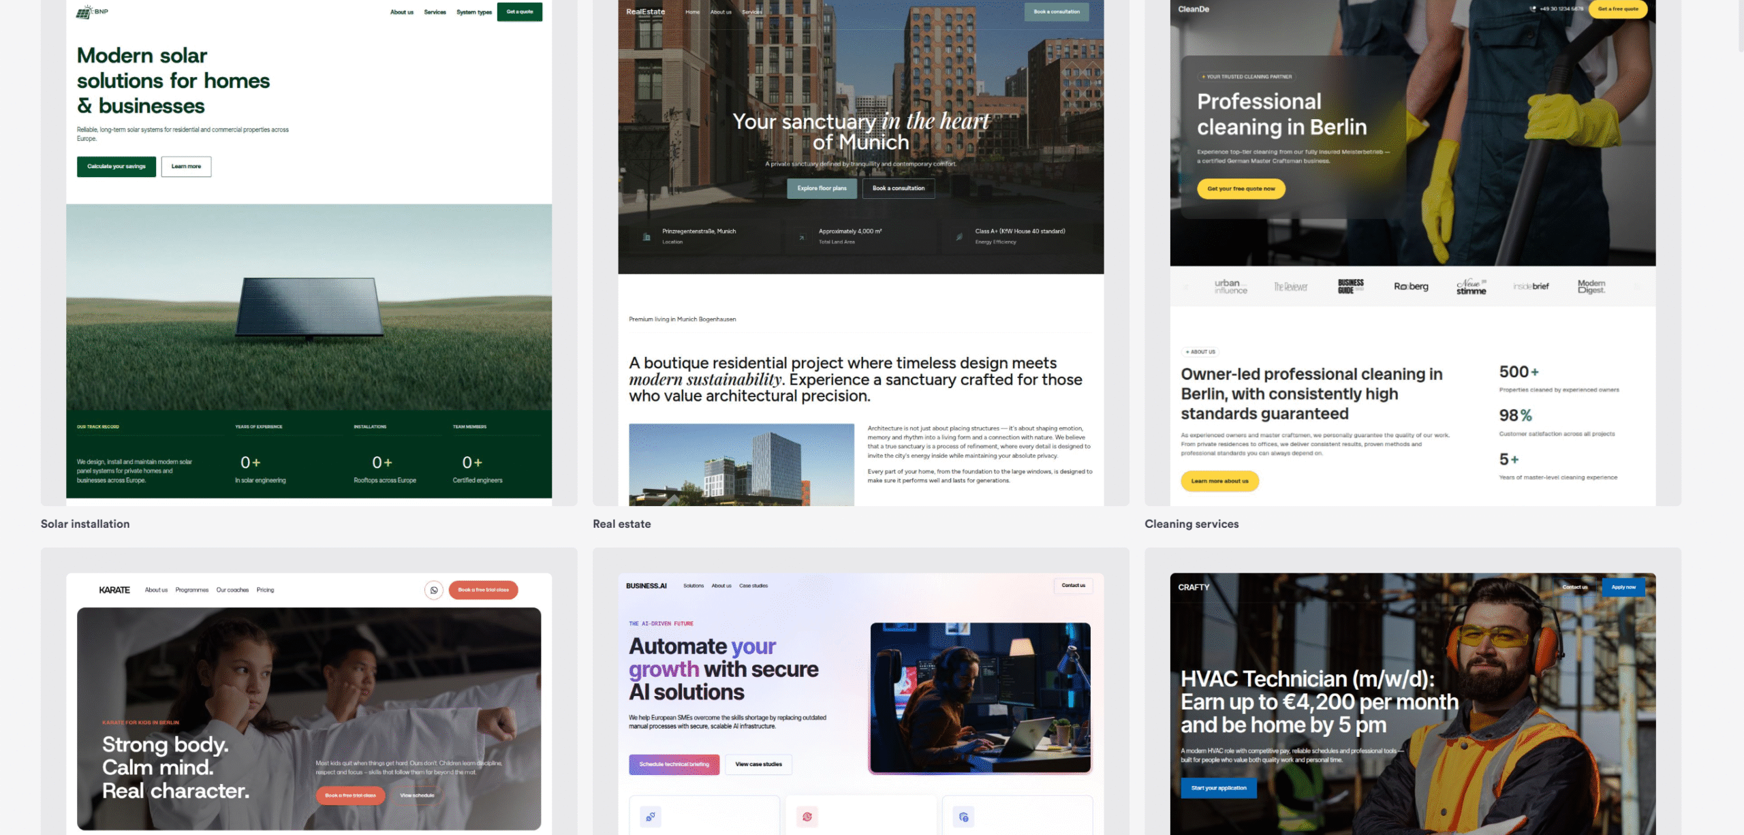Screen dimensions: 1744x835
Task: Click the Business Guide logo
Action: pos(1350,287)
